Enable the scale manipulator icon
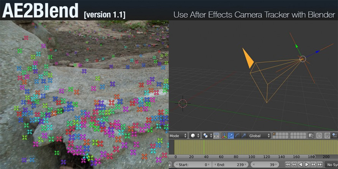 [x=244, y=136]
